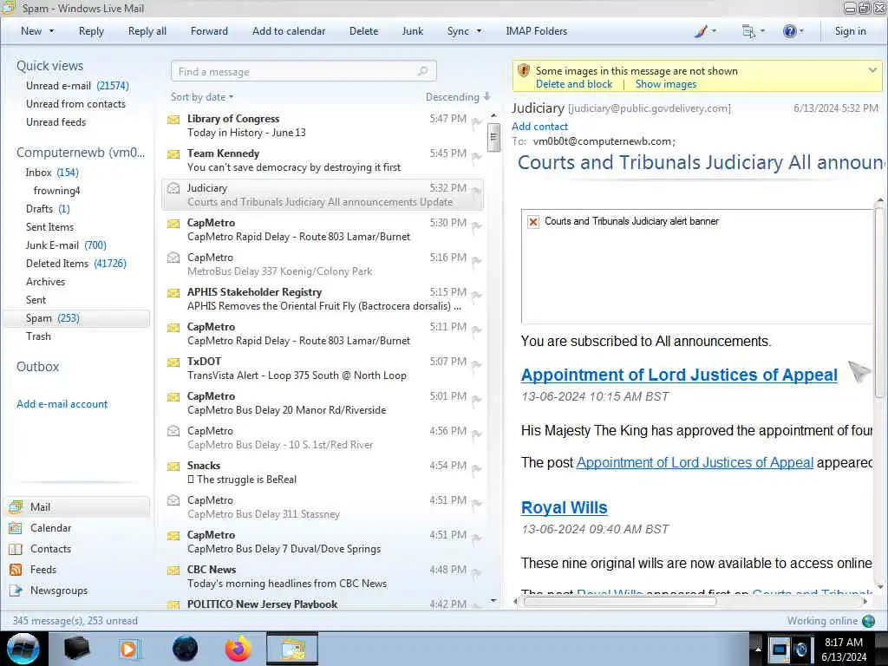
Task: Flag the TxDOT TransVista Alert message
Action: click(x=476, y=364)
